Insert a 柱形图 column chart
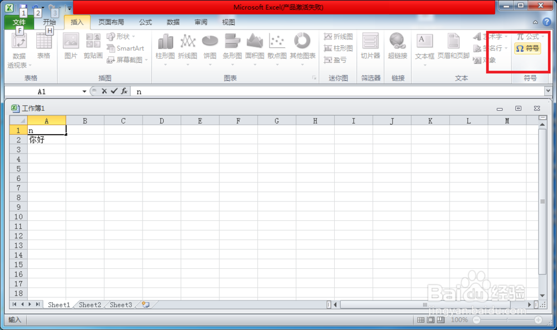This screenshot has height=330, width=557. 165,49
